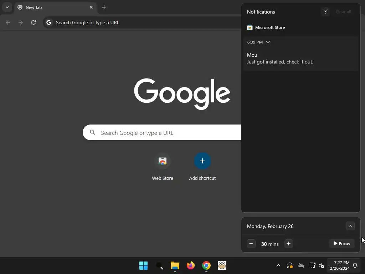
Task: Increase focus time with plus button
Action: coord(288,244)
